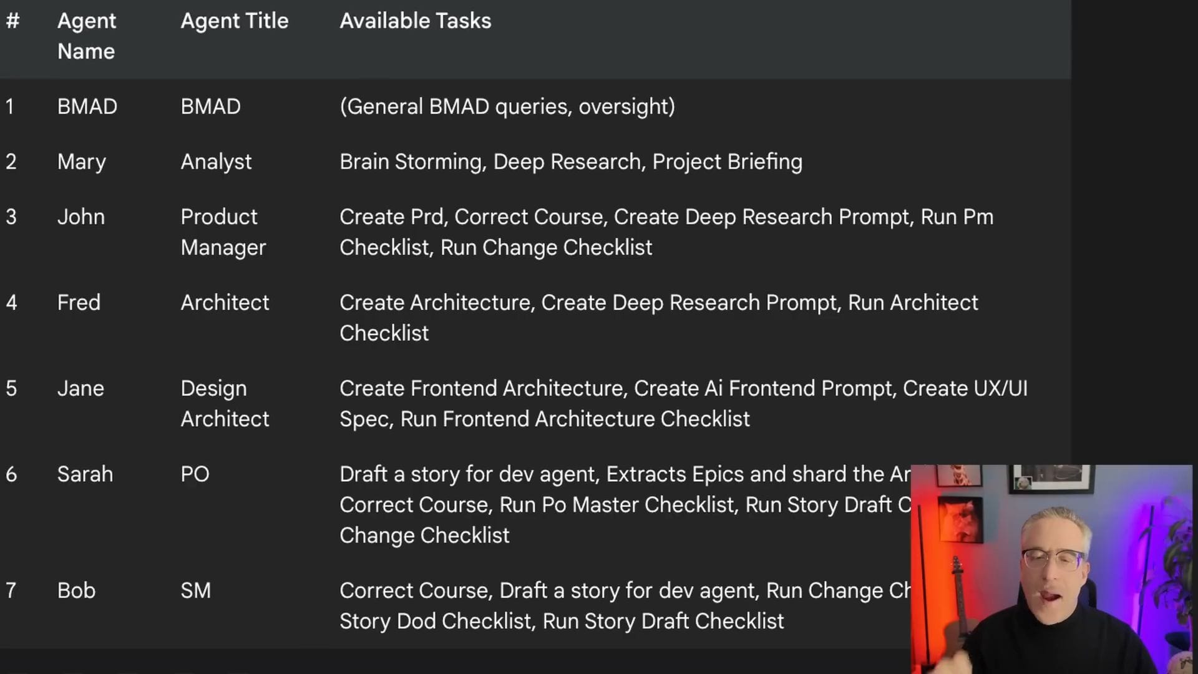The height and width of the screenshot is (674, 1198).
Task: Click the 'Analyst' title cell
Action: pos(216,162)
